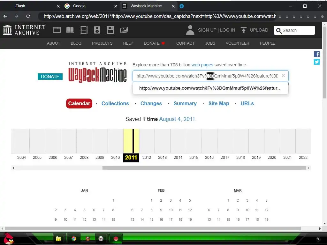The height and width of the screenshot is (245, 327).
Task: Open the Web section icon
Action: click(57, 30)
